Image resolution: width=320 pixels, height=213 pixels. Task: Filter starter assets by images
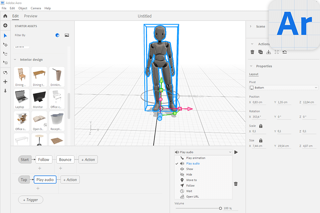click(x=67, y=35)
